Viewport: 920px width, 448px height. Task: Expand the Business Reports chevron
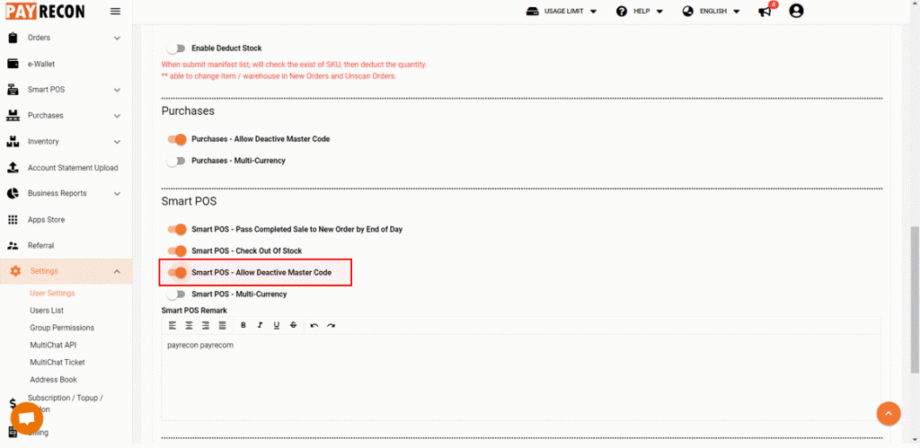(x=117, y=194)
